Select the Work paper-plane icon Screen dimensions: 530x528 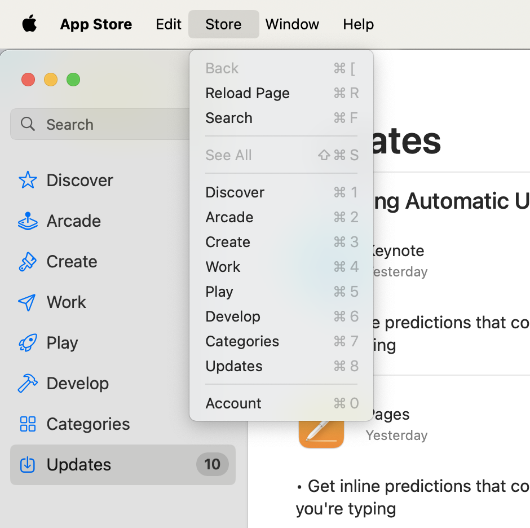click(27, 302)
